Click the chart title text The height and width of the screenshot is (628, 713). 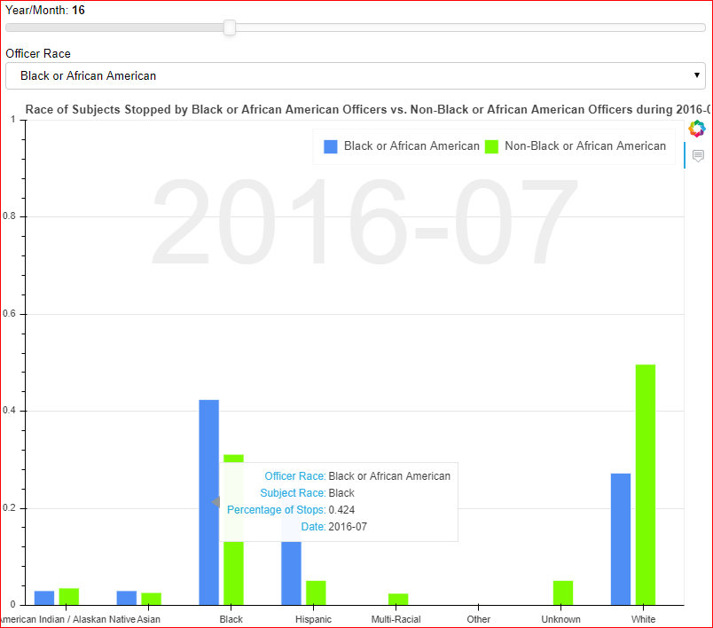point(367,110)
